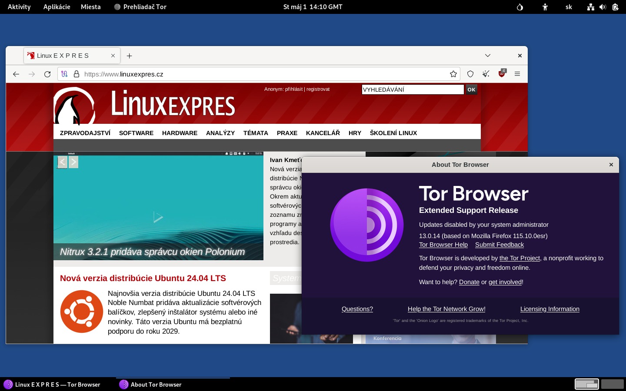The image size is (626, 391).
Task: Open the HARDWARE menu item
Action: (x=180, y=133)
